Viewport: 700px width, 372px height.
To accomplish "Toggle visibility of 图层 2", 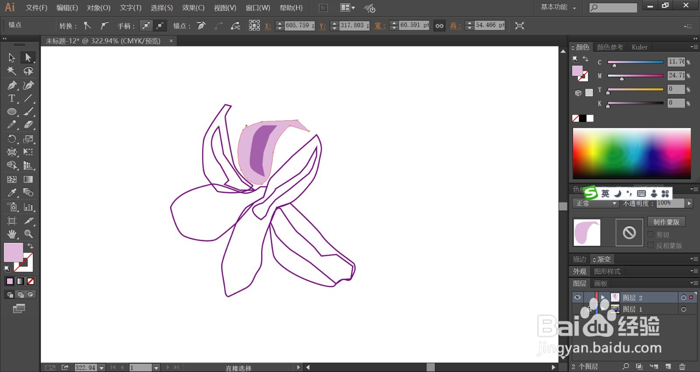I will click(x=577, y=297).
